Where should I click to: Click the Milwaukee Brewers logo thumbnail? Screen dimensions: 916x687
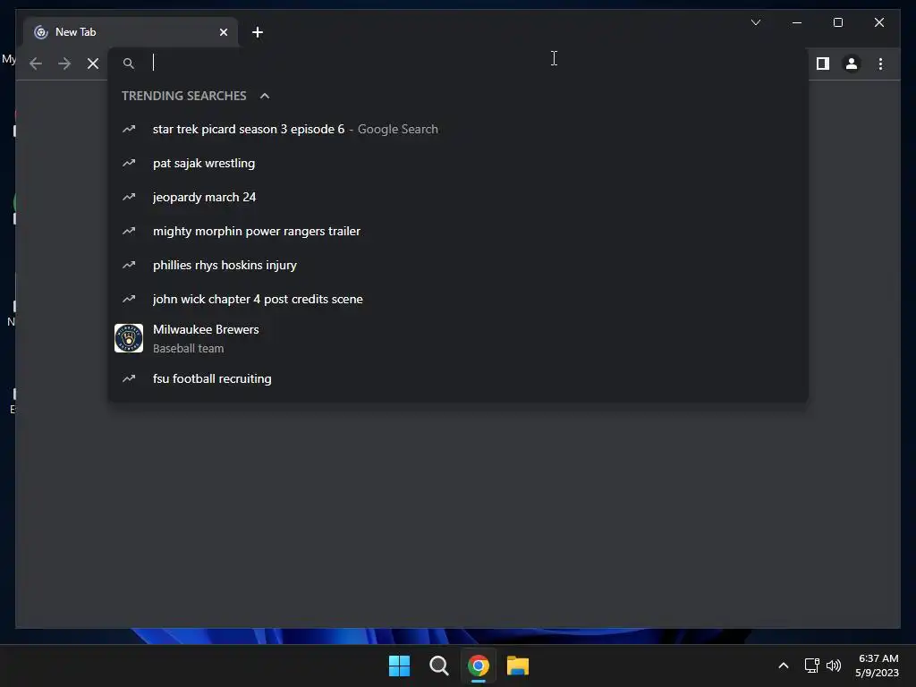tap(129, 338)
